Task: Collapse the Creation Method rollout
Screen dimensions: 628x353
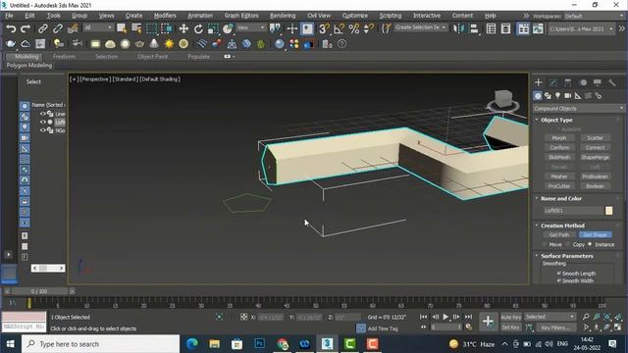Action: coord(562,226)
